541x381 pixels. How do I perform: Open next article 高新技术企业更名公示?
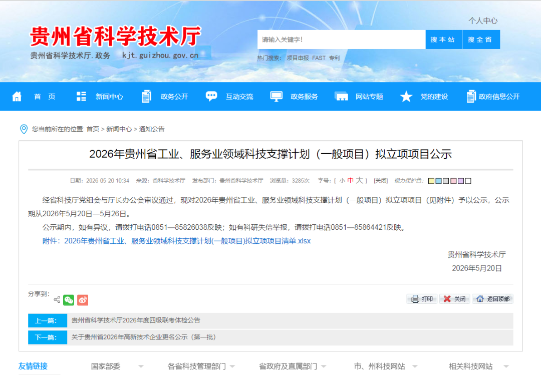tap(144, 337)
